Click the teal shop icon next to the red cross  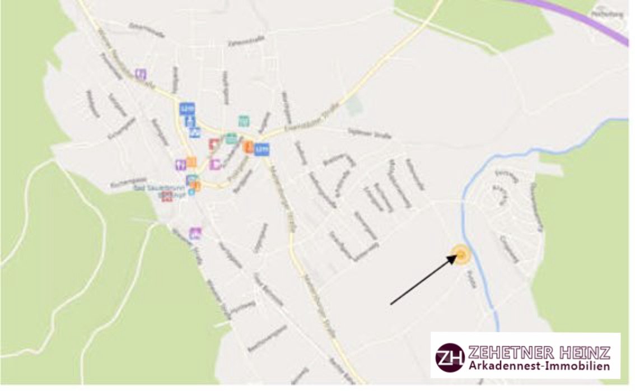(231, 139)
